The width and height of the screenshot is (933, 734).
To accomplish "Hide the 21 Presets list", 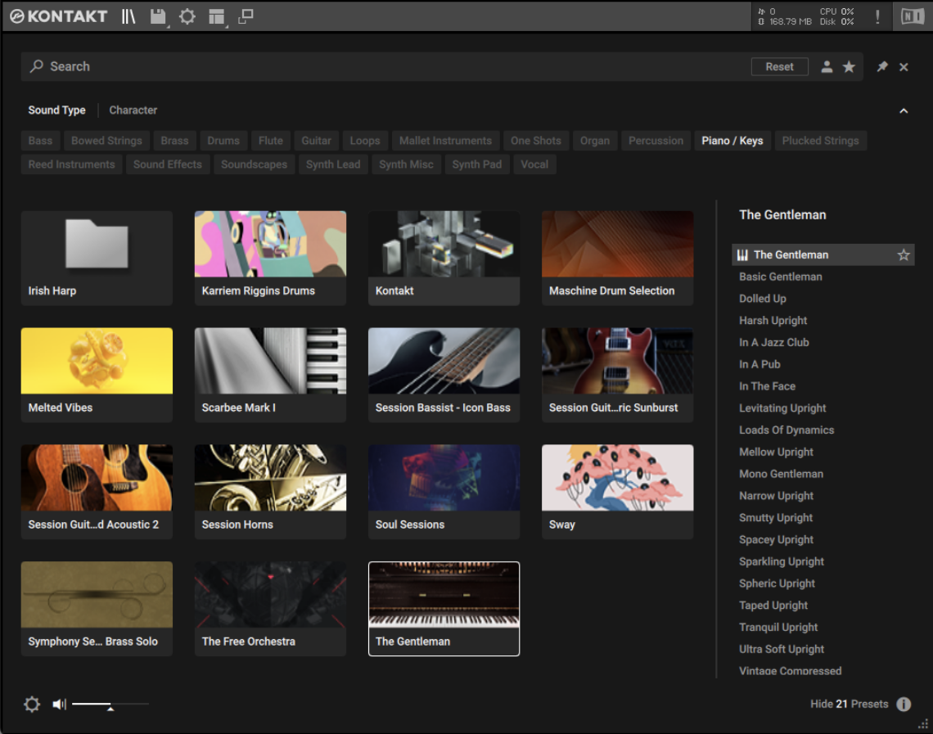I will pos(849,704).
